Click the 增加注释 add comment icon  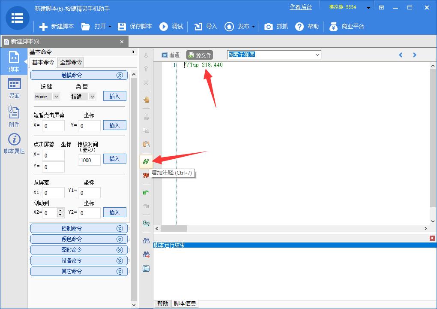click(146, 162)
